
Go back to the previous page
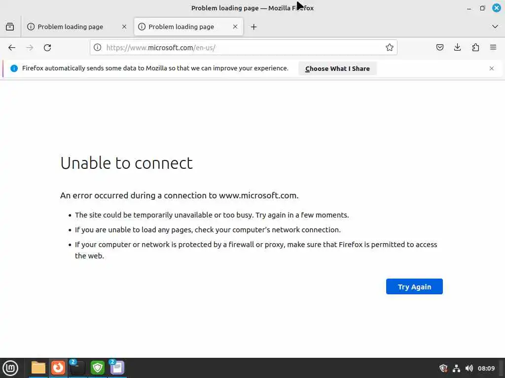pyautogui.click(x=12, y=48)
